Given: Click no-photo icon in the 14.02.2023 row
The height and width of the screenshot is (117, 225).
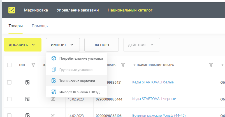Looking at the screenshot, I should tap(53, 115).
